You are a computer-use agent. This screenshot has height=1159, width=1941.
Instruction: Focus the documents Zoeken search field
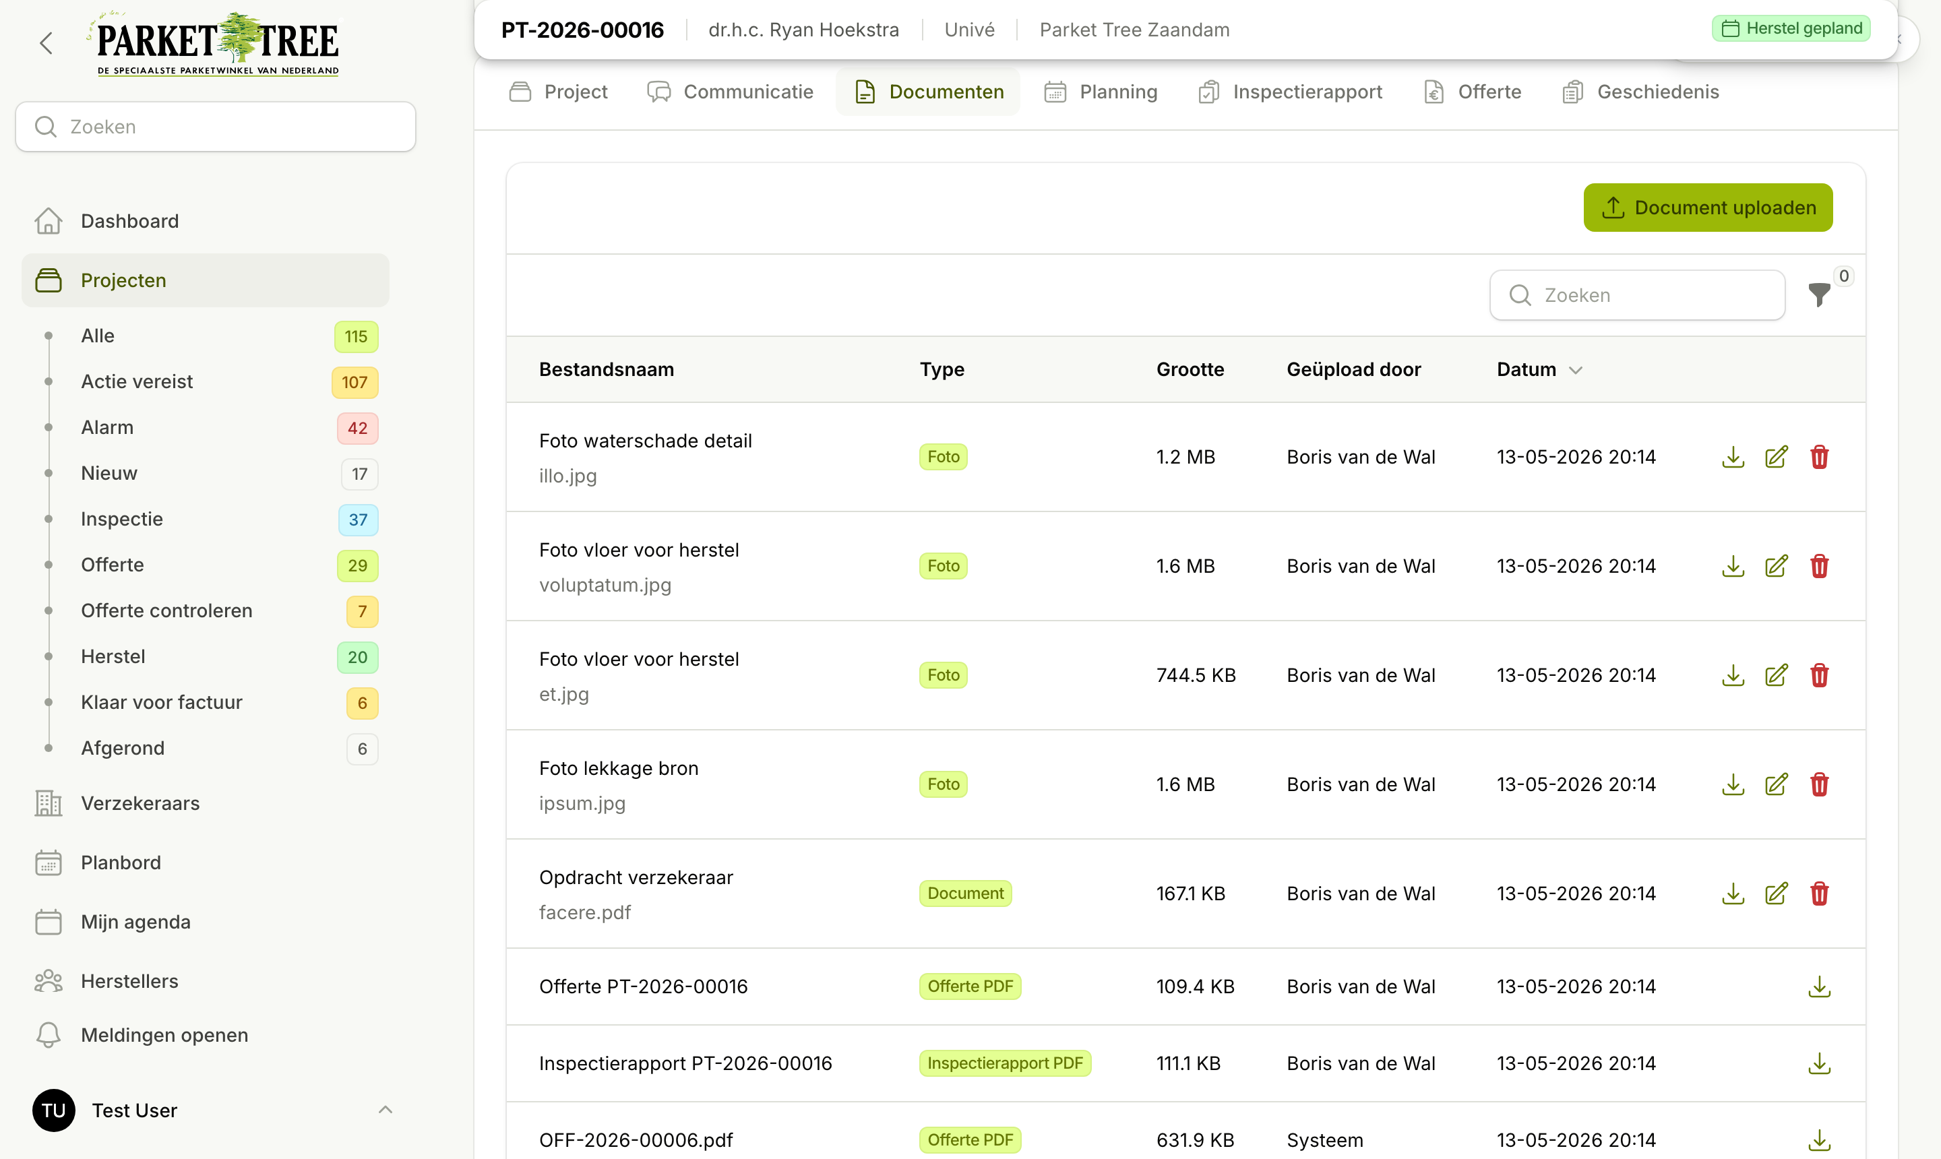click(1637, 295)
